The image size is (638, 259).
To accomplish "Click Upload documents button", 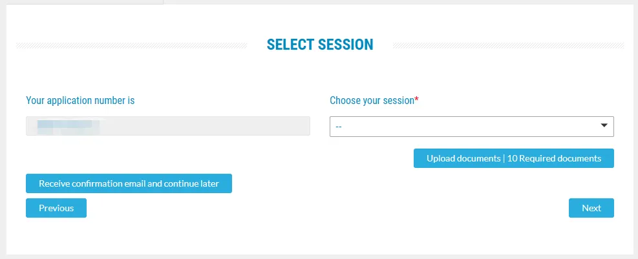I will (x=513, y=158).
